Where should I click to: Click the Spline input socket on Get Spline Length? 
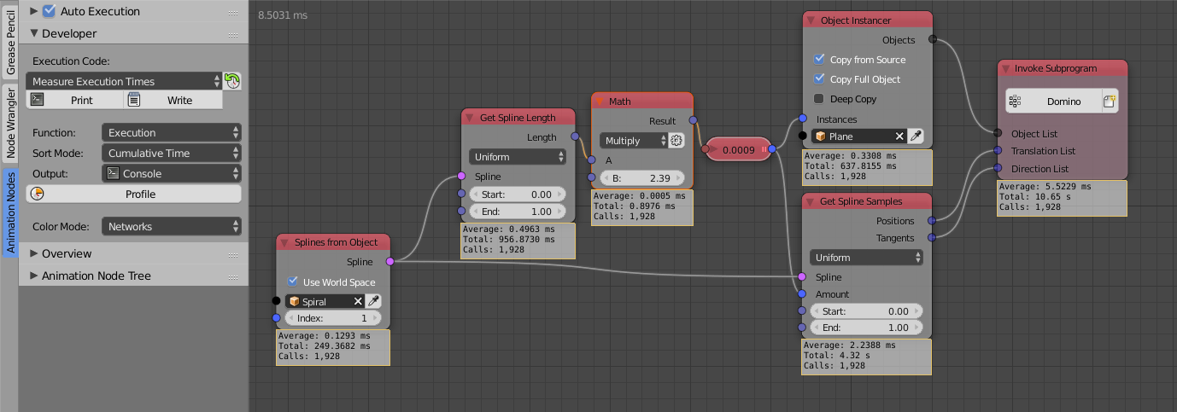(x=461, y=176)
